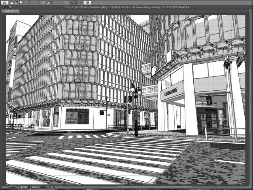Click the 19.0 zoom percentage field
The height and width of the screenshot is (190, 253).
coord(17,187)
